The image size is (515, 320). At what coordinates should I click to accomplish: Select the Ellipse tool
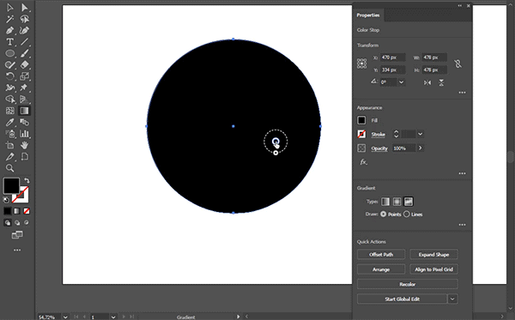coord(9,53)
